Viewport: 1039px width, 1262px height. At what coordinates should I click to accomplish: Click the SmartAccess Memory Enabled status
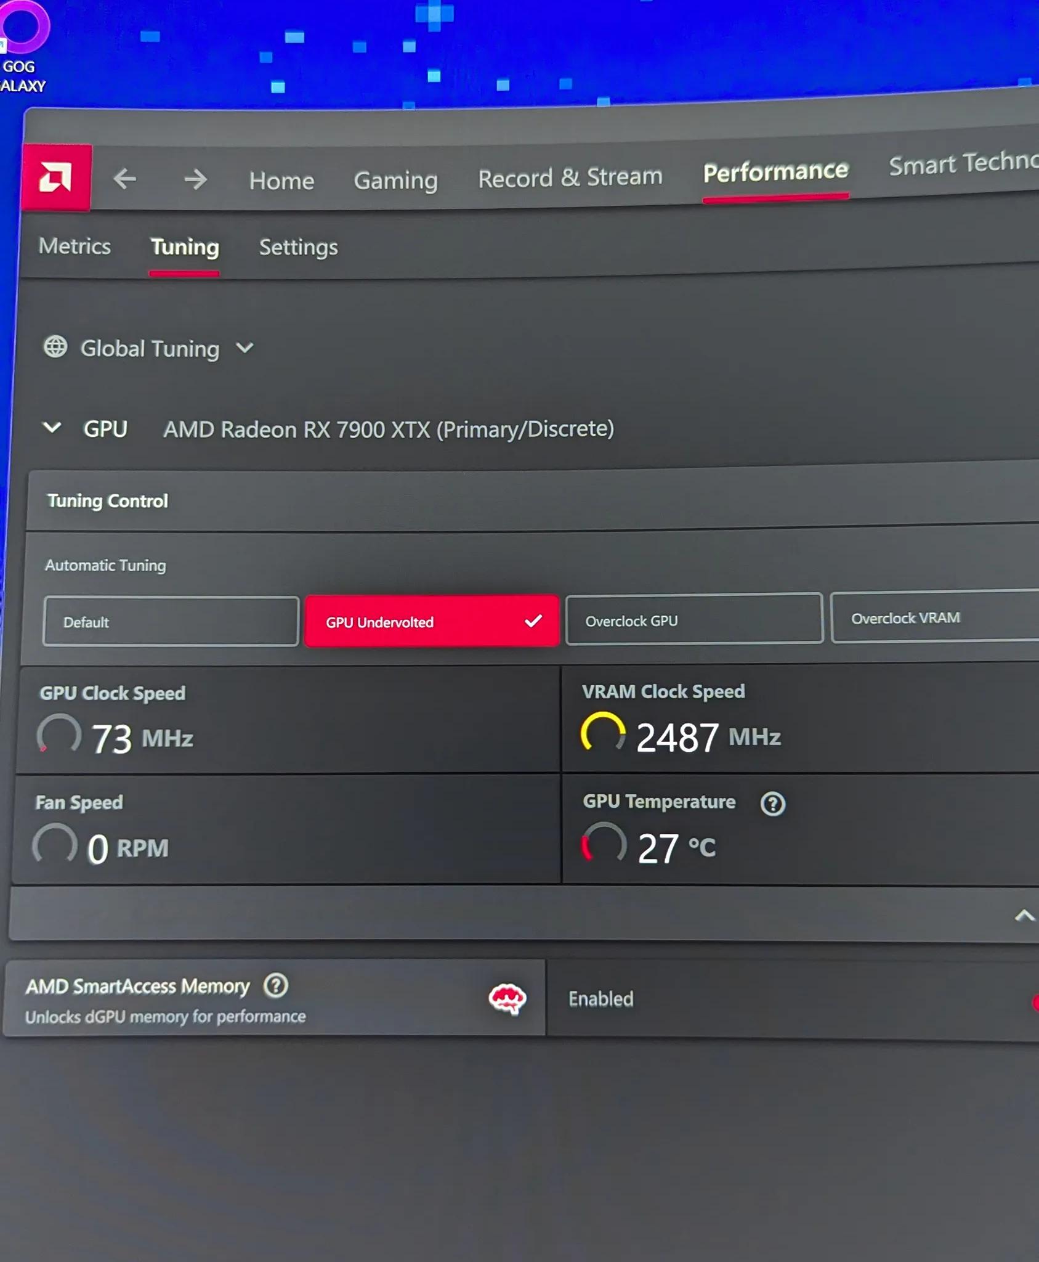(600, 999)
